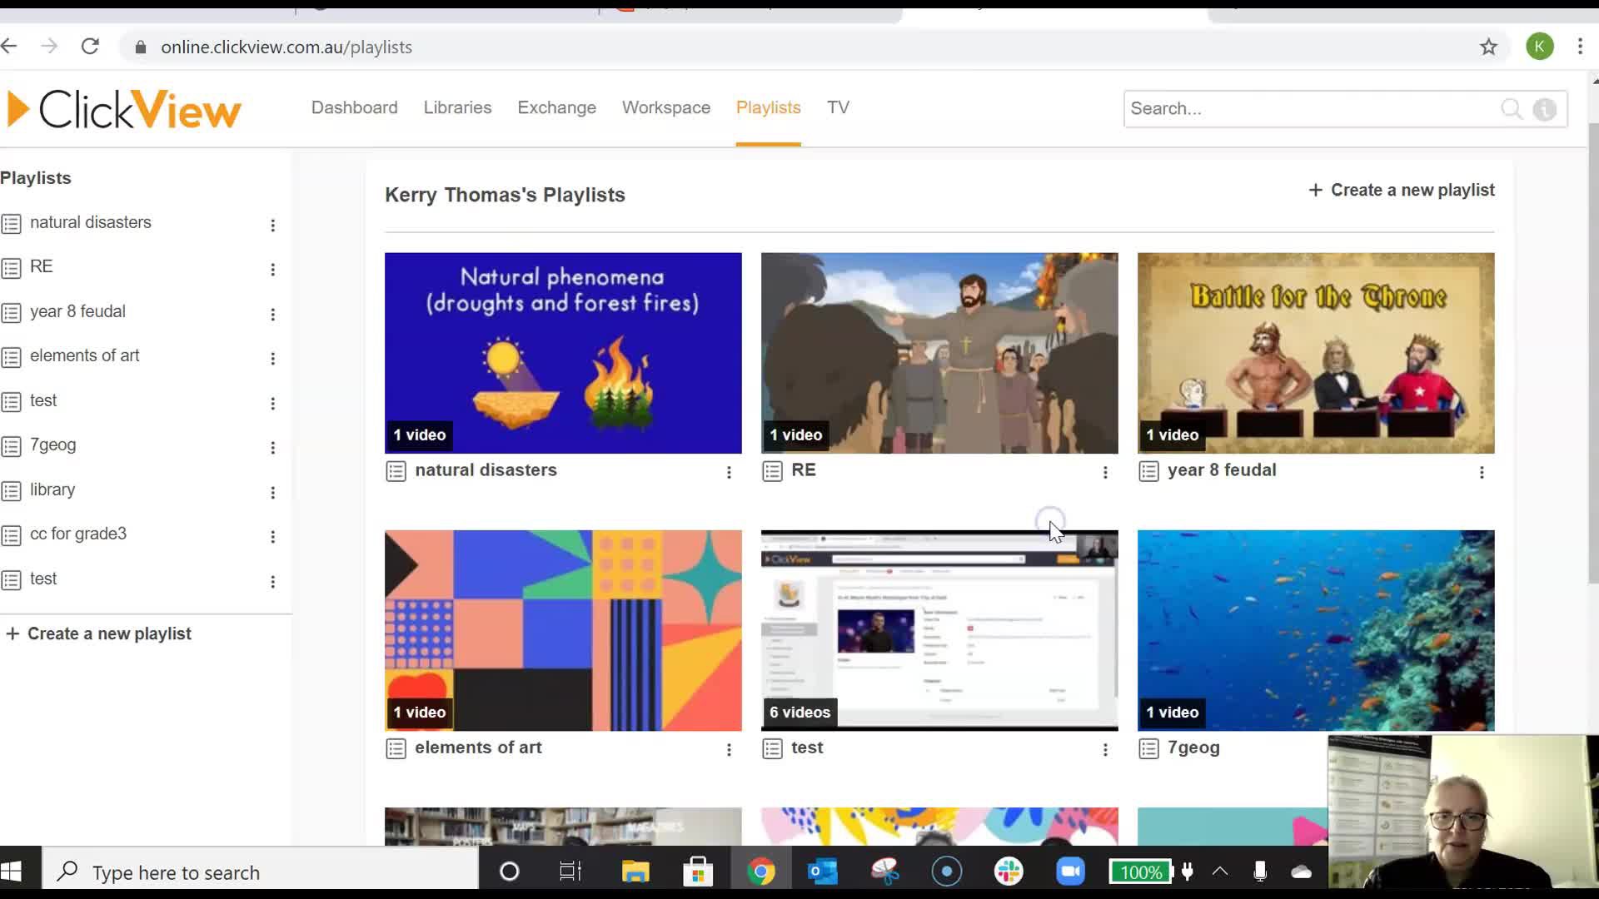Image resolution: width=1599 pixels, height=899 pixels.
Task: Click the ClickView logo
Action: (x=123, y=108)
